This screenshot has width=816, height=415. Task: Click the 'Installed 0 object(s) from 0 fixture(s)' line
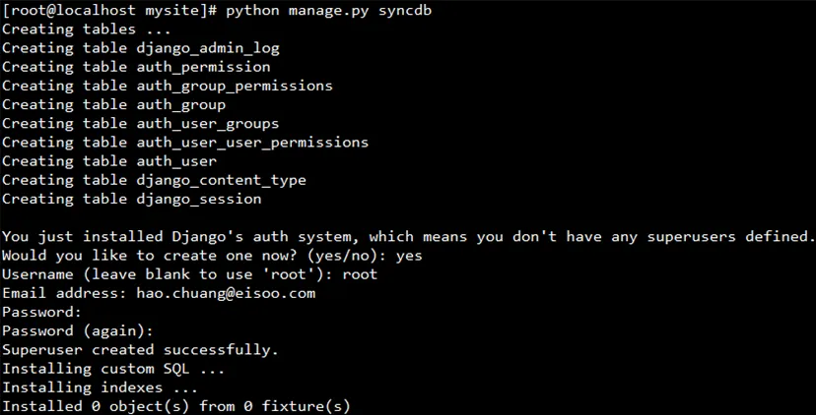pyautogui.click(x=176, y=405)
